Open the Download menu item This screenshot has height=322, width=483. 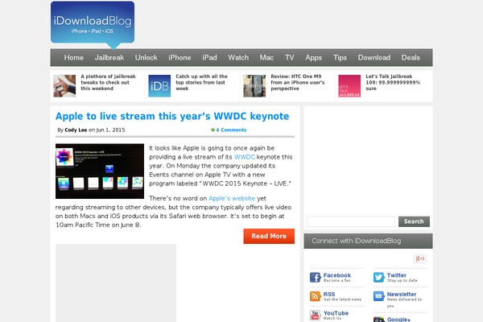tap(374, 58)
